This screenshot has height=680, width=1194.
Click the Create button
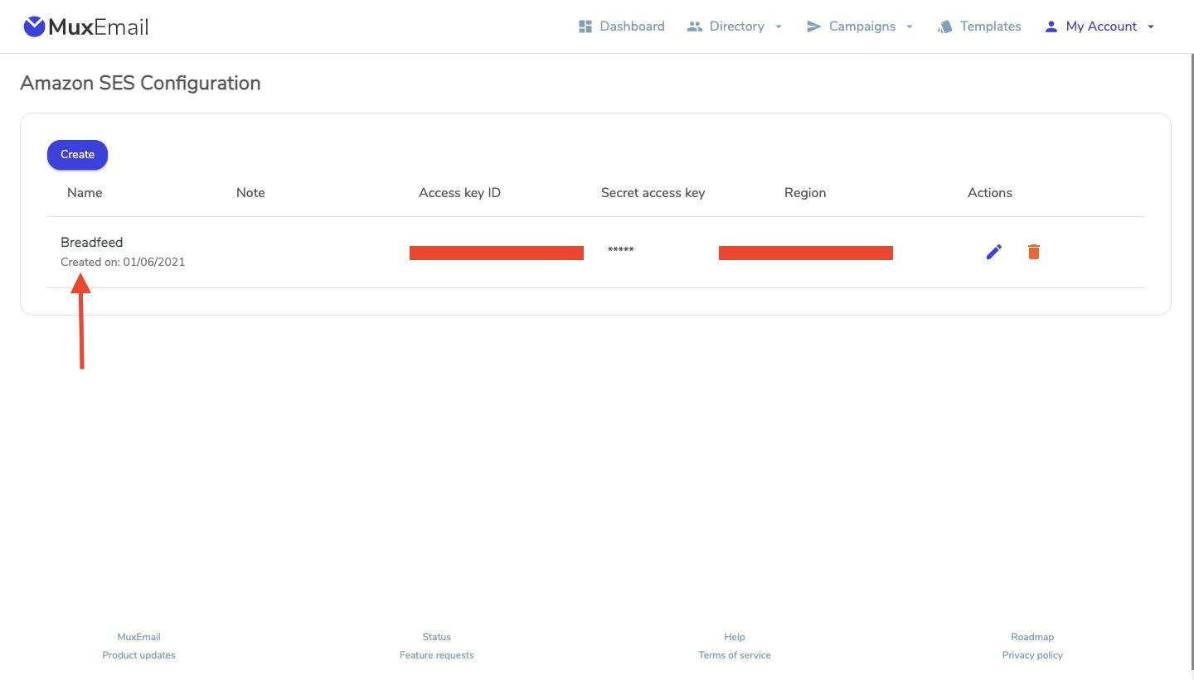pyautogui.click(x=77, y=155)
